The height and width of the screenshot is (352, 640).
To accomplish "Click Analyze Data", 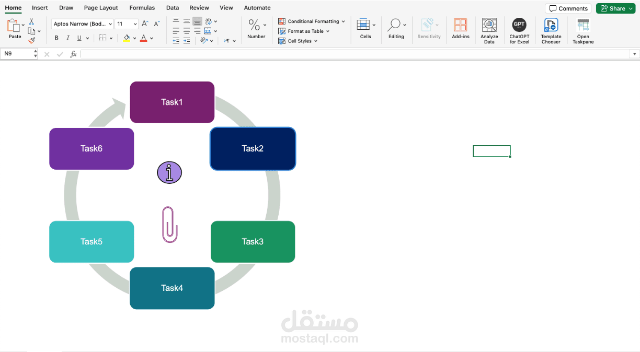I will pyautogui.click(x=489, y=31).
